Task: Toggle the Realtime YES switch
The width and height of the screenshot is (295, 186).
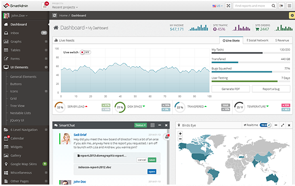Action: click(266, 125)
